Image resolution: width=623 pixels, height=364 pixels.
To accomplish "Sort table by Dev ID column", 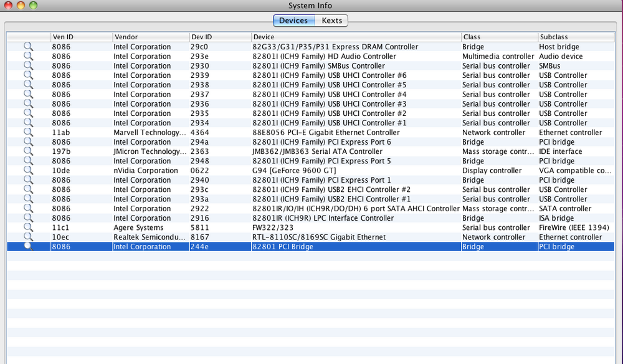I will 219,37.
